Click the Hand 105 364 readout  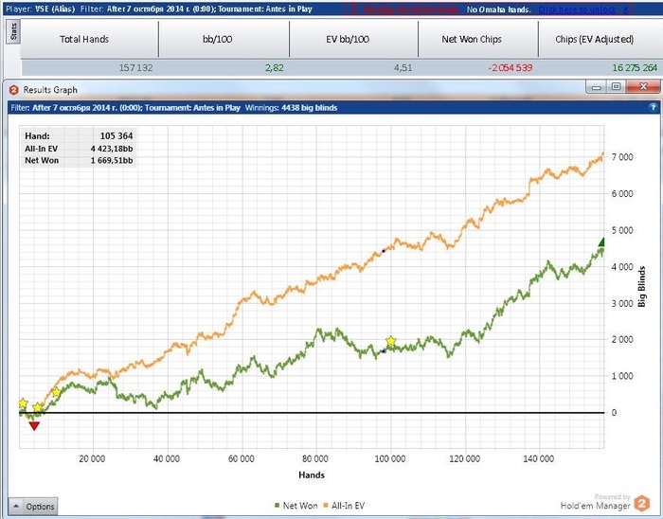point(79,135)
